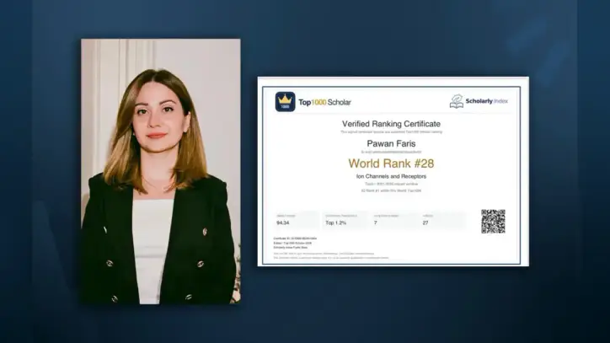Click the Scholarly Index book logo icon
The width and height of the screenshot is (610, 343).
(457, 101)
